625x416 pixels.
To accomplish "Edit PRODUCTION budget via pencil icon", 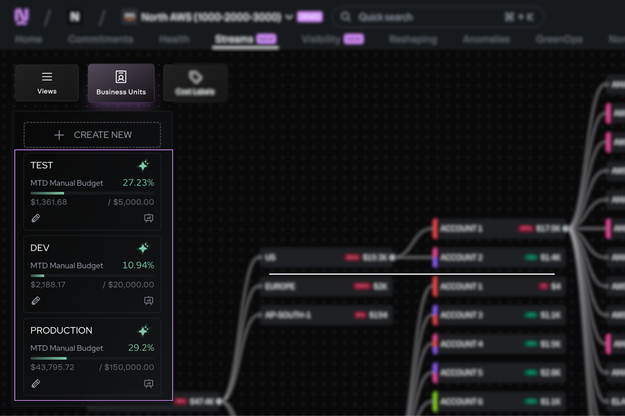I will pos(36,383).
